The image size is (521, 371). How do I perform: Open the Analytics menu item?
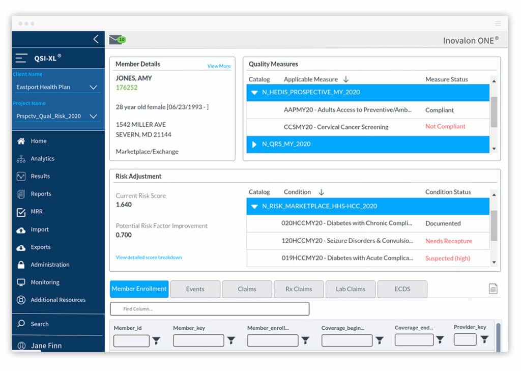[43, 159]
